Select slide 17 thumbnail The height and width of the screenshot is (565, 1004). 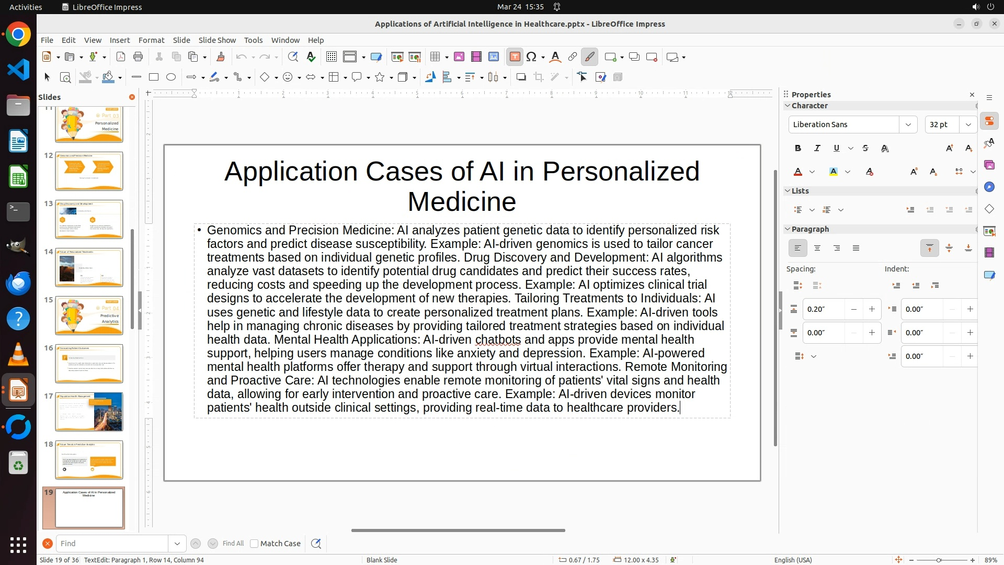[x=89, y=412]
